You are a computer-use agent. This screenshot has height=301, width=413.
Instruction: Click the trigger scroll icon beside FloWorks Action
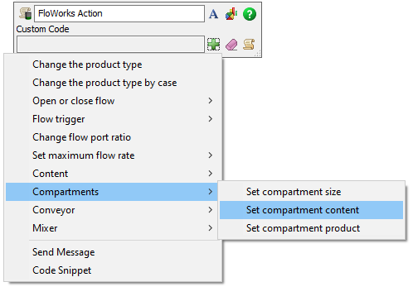[25, 13]
